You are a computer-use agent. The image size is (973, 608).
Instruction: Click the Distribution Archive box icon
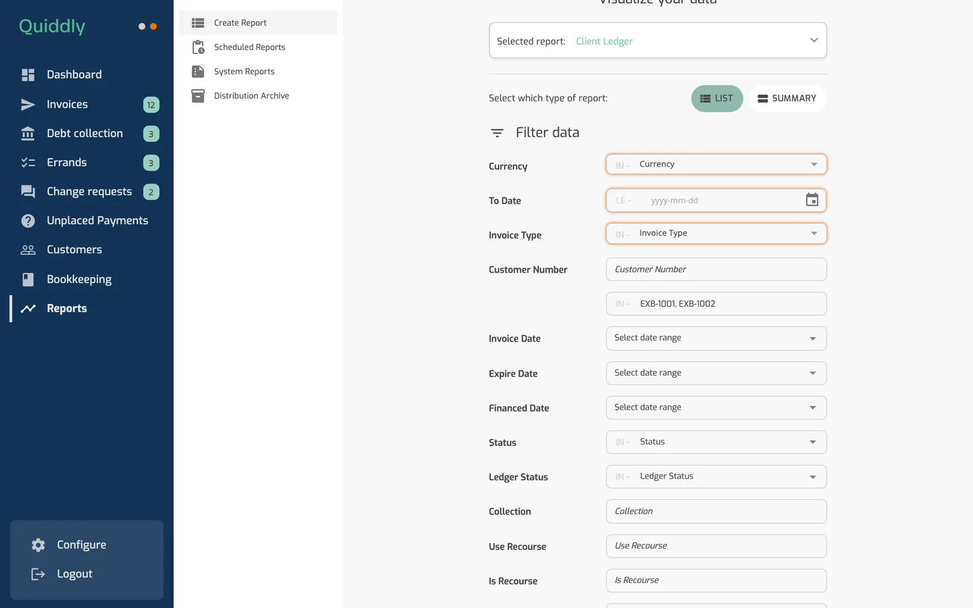point(198,96)
